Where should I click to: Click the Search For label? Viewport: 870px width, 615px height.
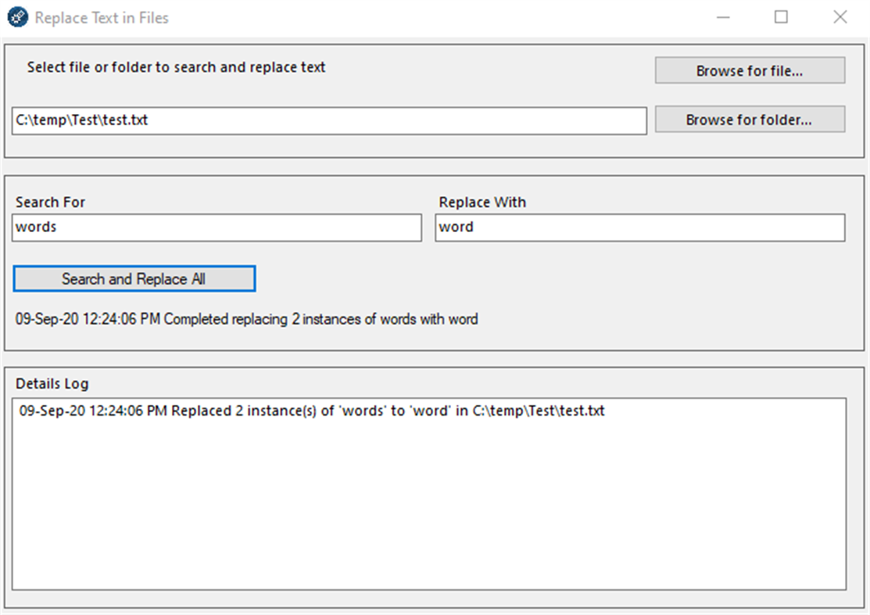[49, 202]
